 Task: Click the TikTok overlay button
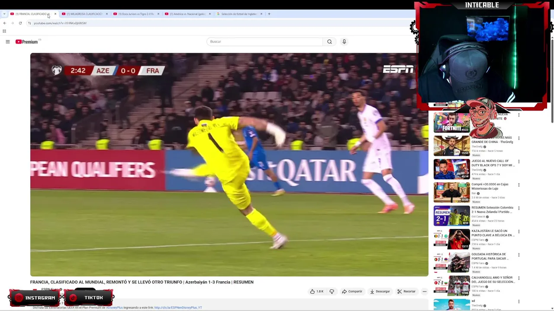(89, 298)
